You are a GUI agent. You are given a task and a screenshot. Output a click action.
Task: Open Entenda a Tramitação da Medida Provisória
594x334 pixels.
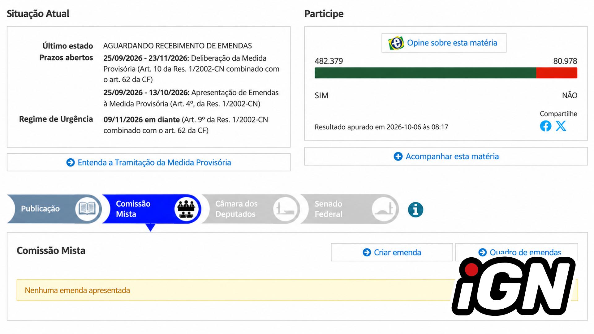(x=148, y=162)
